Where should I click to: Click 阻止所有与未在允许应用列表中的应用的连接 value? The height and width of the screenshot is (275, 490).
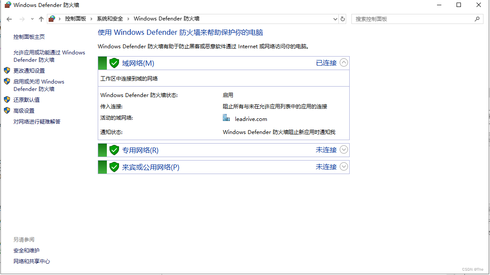pos(275,106)
